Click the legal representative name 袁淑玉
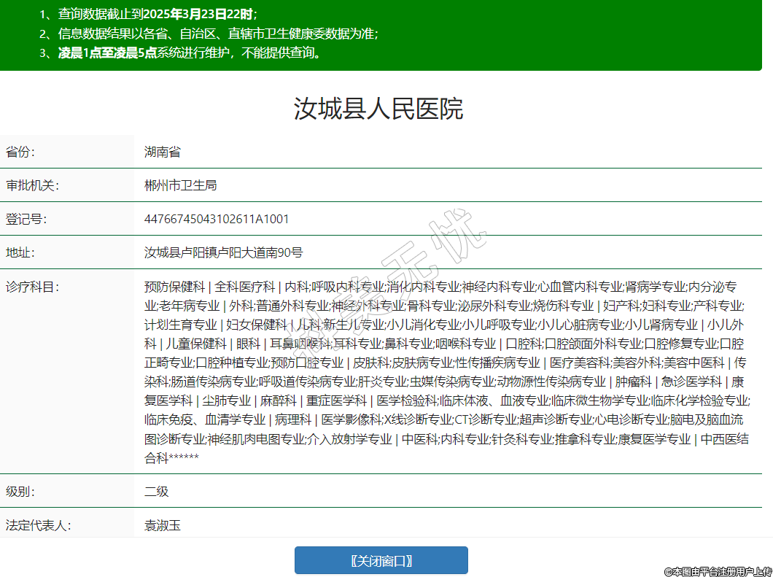Viewport: 773px width, 577px height. [x=162, y=524]
